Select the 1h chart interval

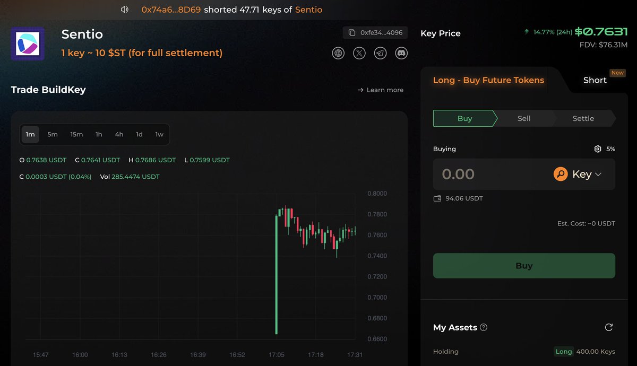click(99, 134)
